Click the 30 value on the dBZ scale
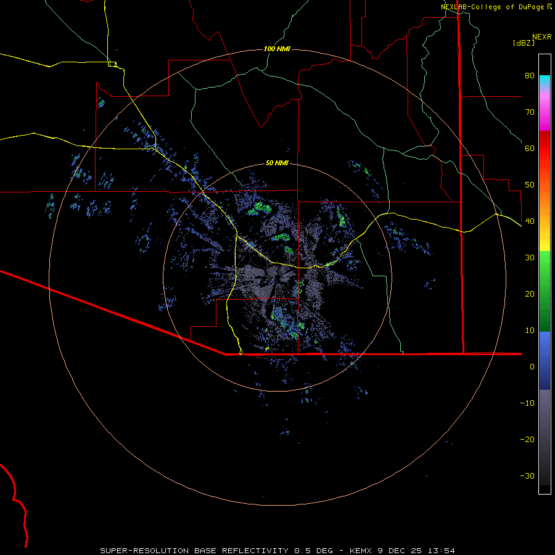 [530, 257]
